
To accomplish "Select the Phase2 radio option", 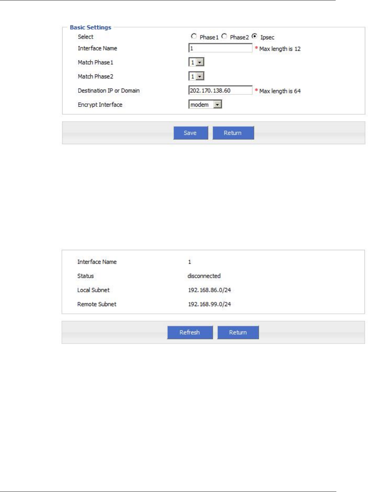I will pos(224,36).
